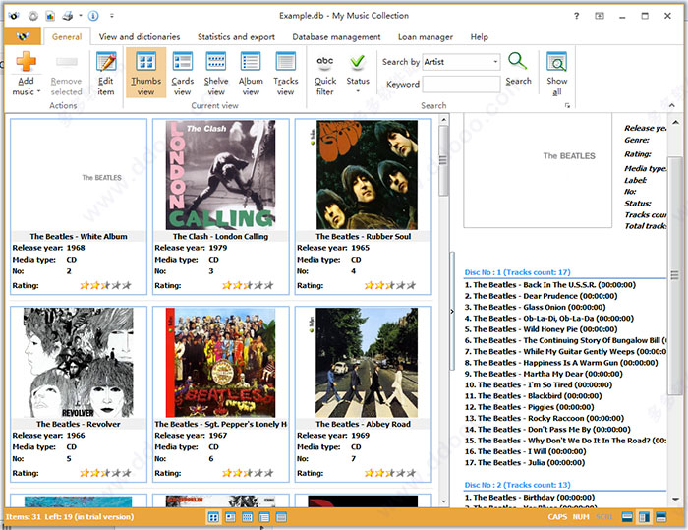Select track Rocky Raccoon
This screenshot has width=688, height=530.
pyautogui.click(x=545, y=419)
